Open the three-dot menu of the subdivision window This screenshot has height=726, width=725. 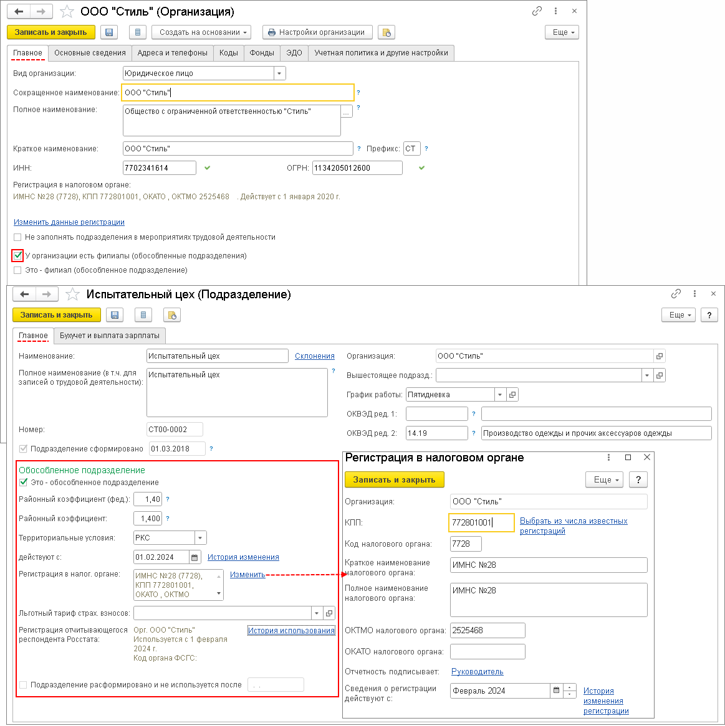point(694,293)
